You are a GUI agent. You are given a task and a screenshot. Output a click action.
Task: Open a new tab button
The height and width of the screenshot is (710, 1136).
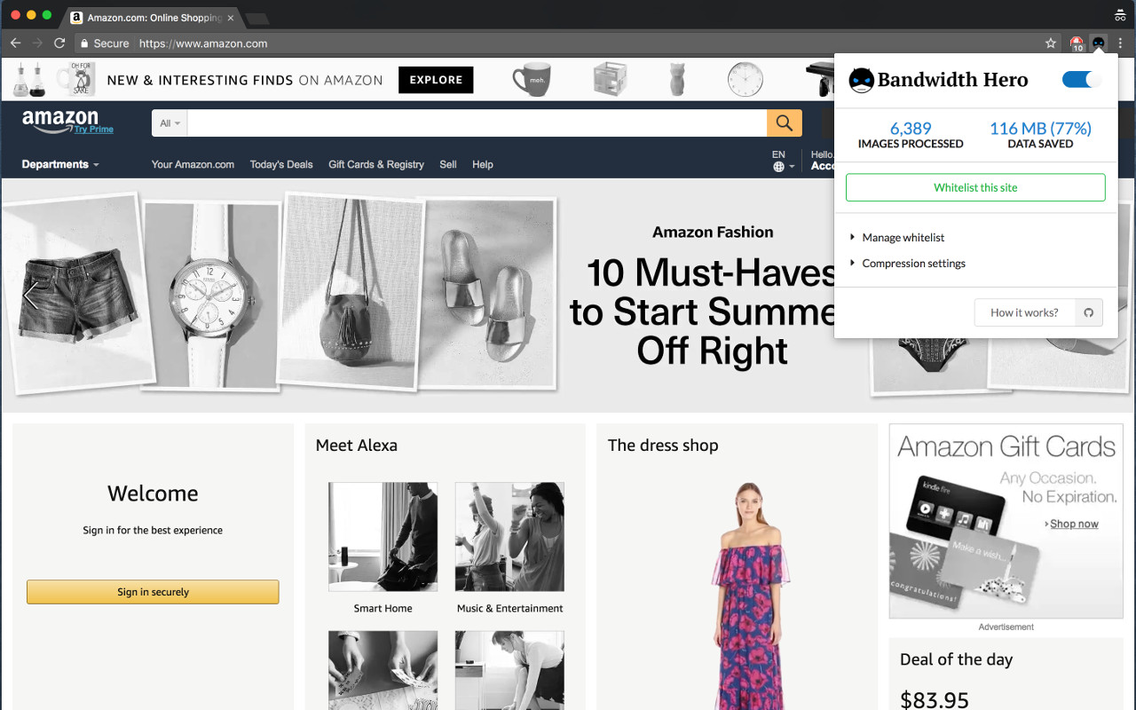click(x=256, y=19)
